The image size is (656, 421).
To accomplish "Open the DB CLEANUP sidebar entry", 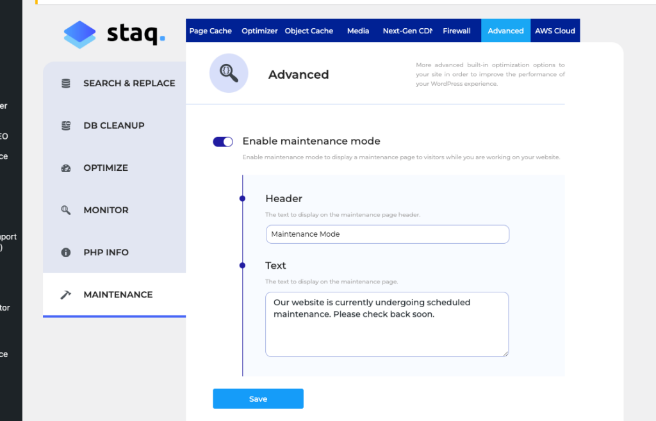I will click(x=115, y=125).
